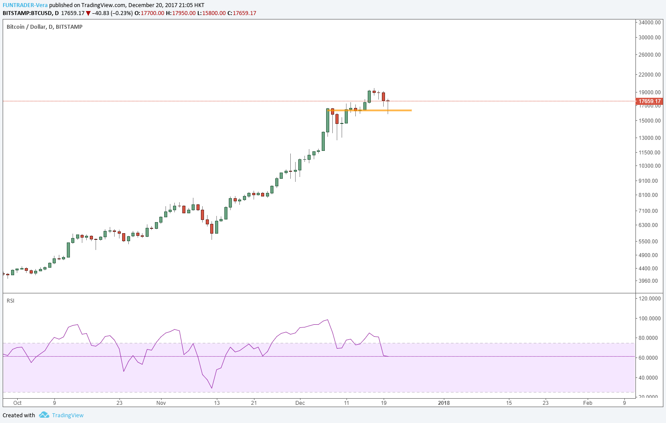
Task: Click the 15 label on time axis
Action: coord(509,403)
